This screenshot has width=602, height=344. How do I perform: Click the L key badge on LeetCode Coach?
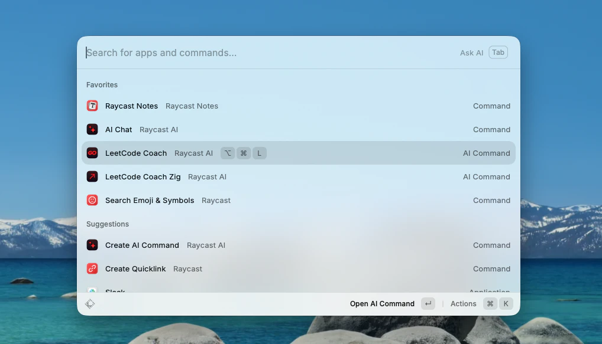pos(259,153)
